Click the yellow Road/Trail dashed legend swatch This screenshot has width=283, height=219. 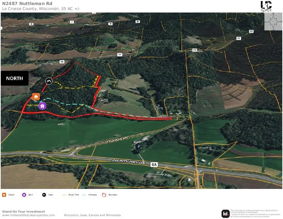coord(64,195)
